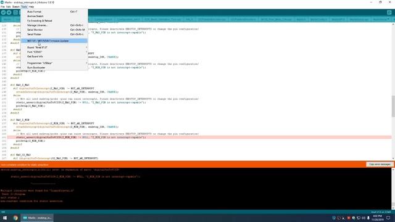The height and width of the screenshot is (222, 395).
Task: Click the New sketch toolbar icon
Action: 15,12
